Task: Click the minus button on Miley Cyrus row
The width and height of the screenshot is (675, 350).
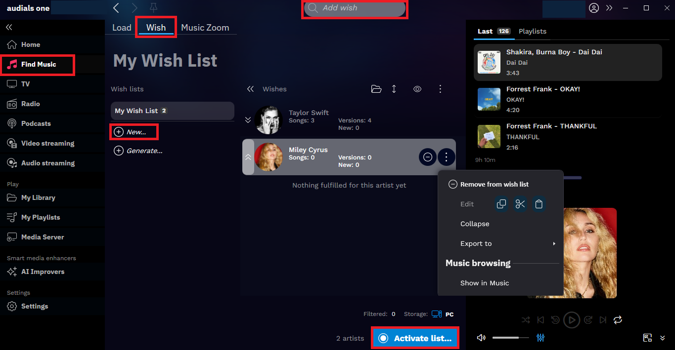Action: 428,157
